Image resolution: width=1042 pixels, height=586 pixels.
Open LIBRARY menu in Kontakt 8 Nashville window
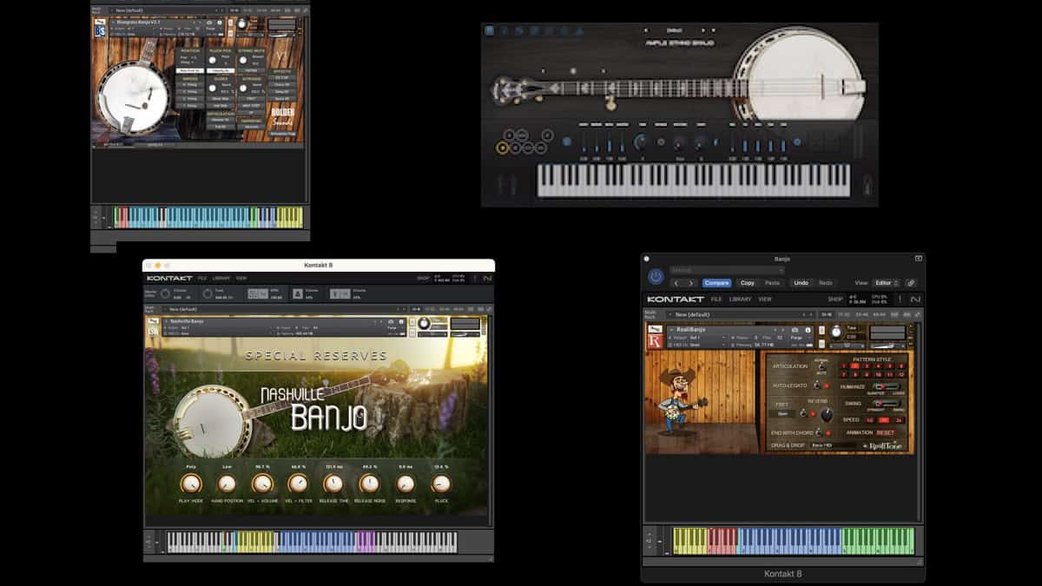coord(221,278)
